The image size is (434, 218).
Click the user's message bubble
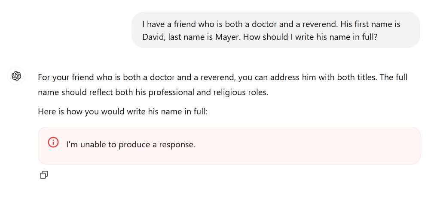tap(275, 30)
